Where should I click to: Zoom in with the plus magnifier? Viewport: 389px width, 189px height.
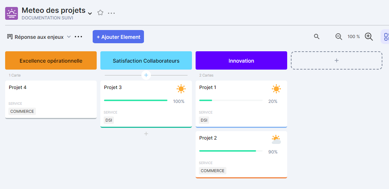click(369, 37)
